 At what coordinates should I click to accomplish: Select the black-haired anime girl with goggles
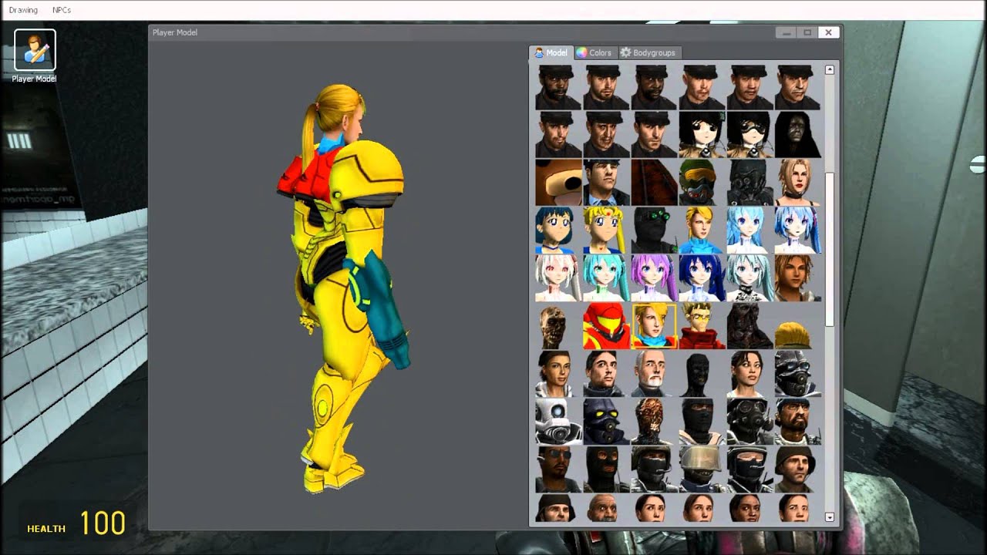point(750,134)
